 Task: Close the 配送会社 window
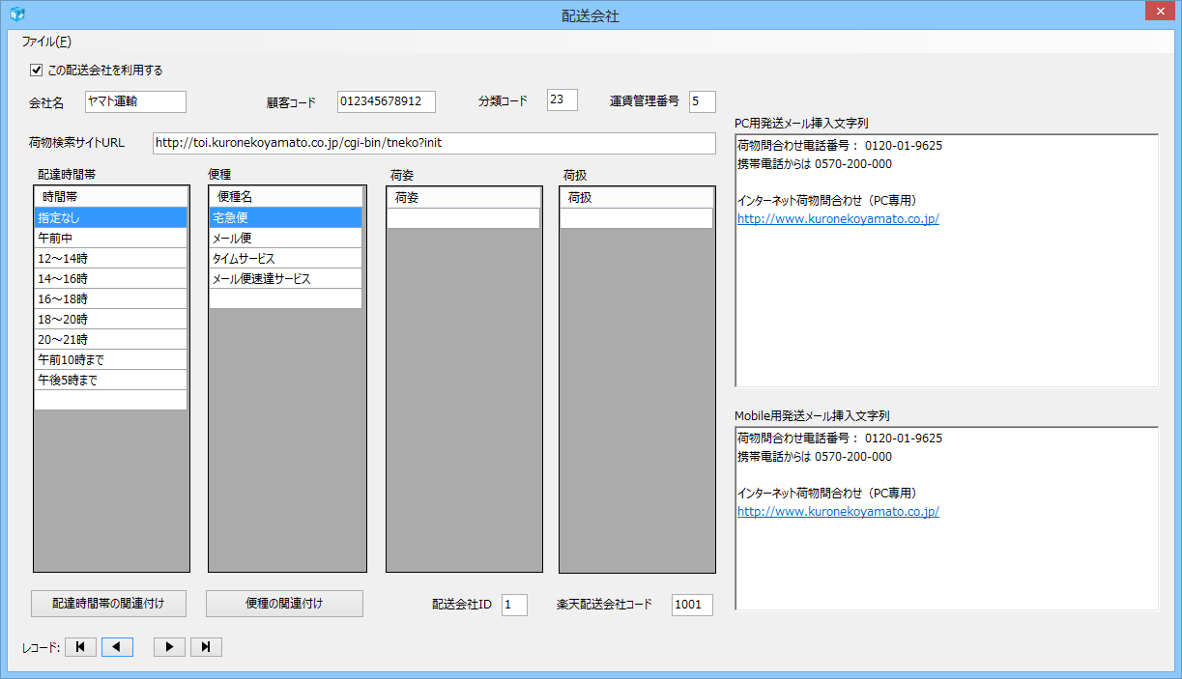coord(1159,12)
